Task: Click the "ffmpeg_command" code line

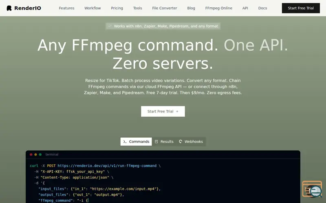Action: click(64, 200)
